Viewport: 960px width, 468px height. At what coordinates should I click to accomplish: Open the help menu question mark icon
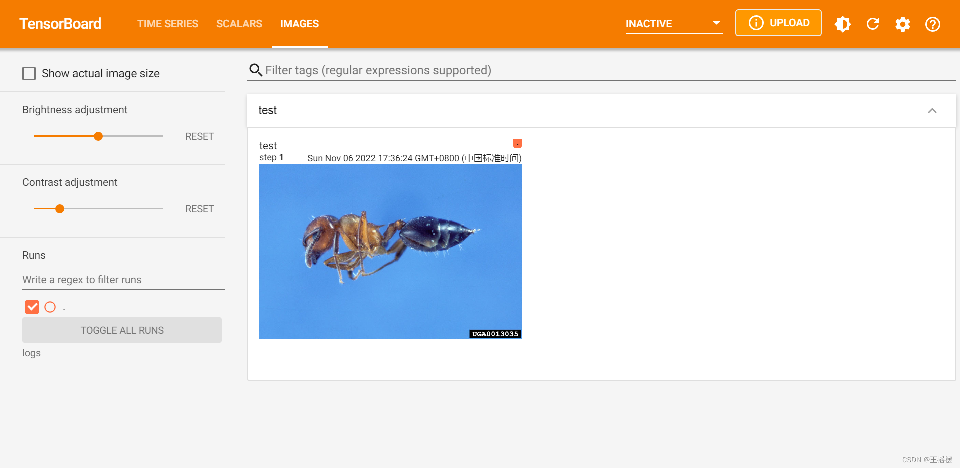pyautogui.click(x=933, y=24)
